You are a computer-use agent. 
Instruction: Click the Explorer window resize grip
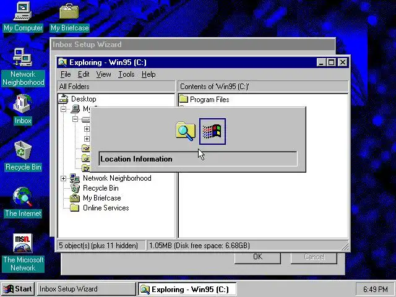tap(345, 246)
